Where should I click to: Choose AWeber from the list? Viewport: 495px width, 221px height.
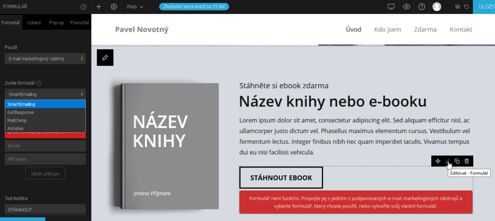click(x=45, y=128)
